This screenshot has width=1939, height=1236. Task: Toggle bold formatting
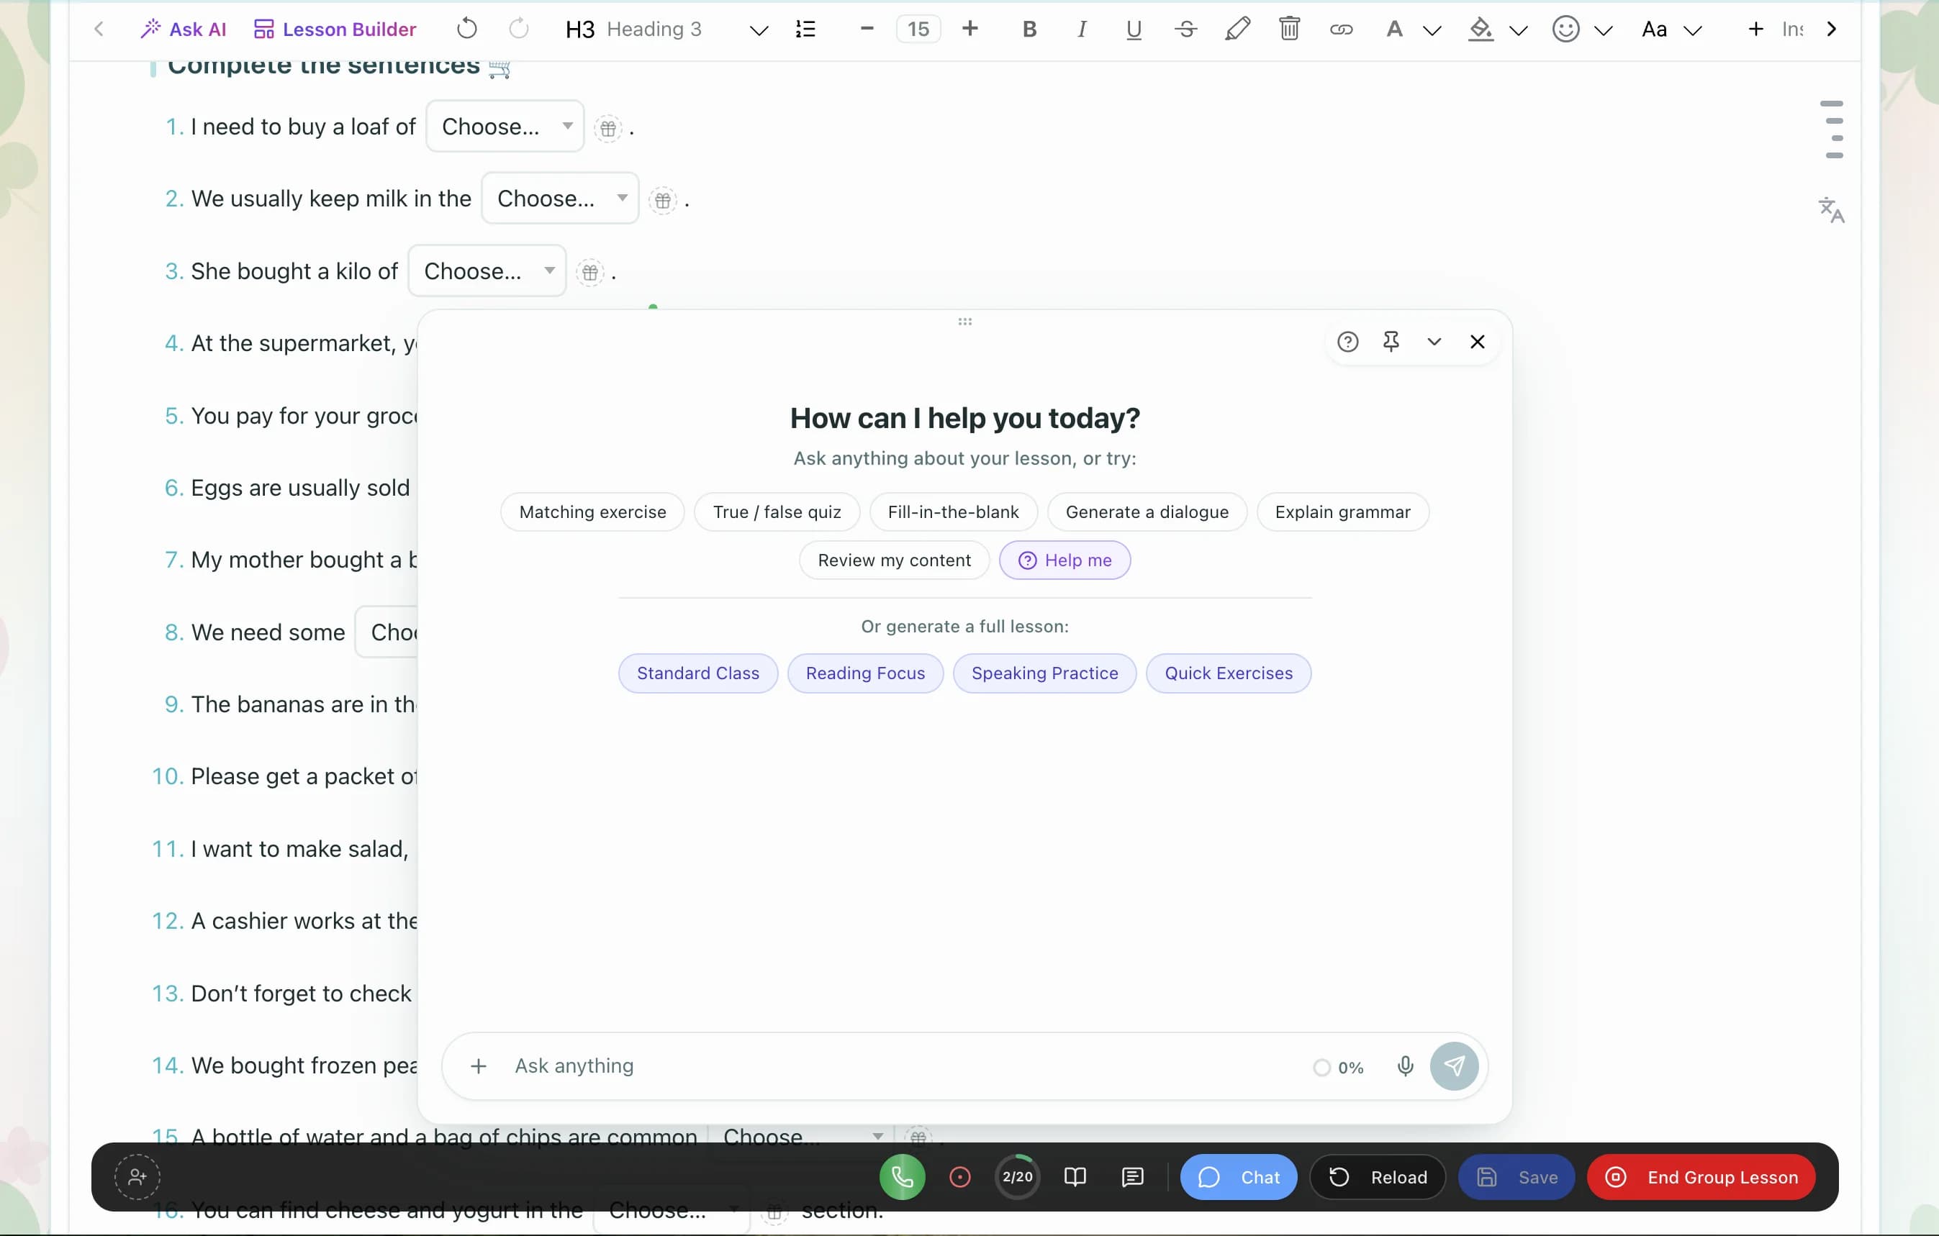coord(1029,29)
